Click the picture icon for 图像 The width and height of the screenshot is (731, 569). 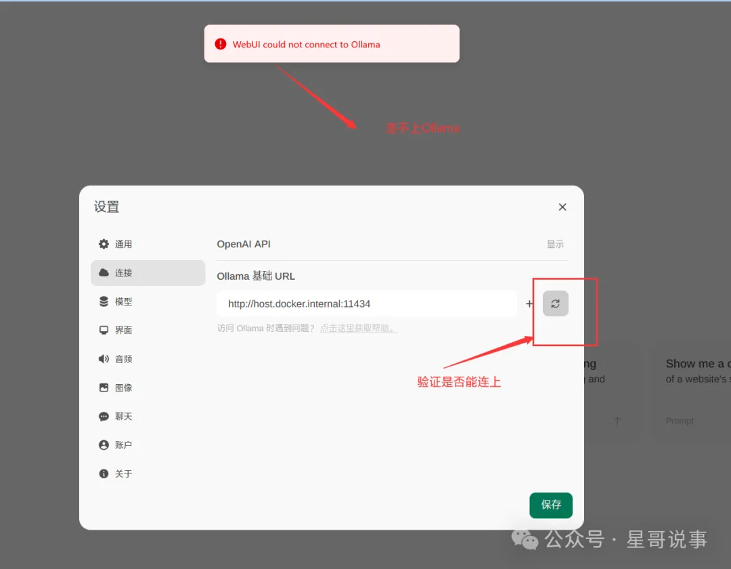pyautogui.click(x=104, y=387)
